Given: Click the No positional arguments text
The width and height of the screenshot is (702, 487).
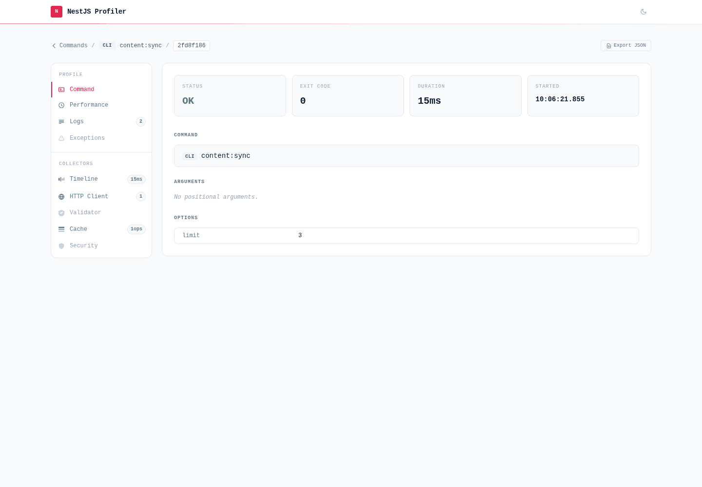Looking at the screenshot, I should tap(216, 197).
